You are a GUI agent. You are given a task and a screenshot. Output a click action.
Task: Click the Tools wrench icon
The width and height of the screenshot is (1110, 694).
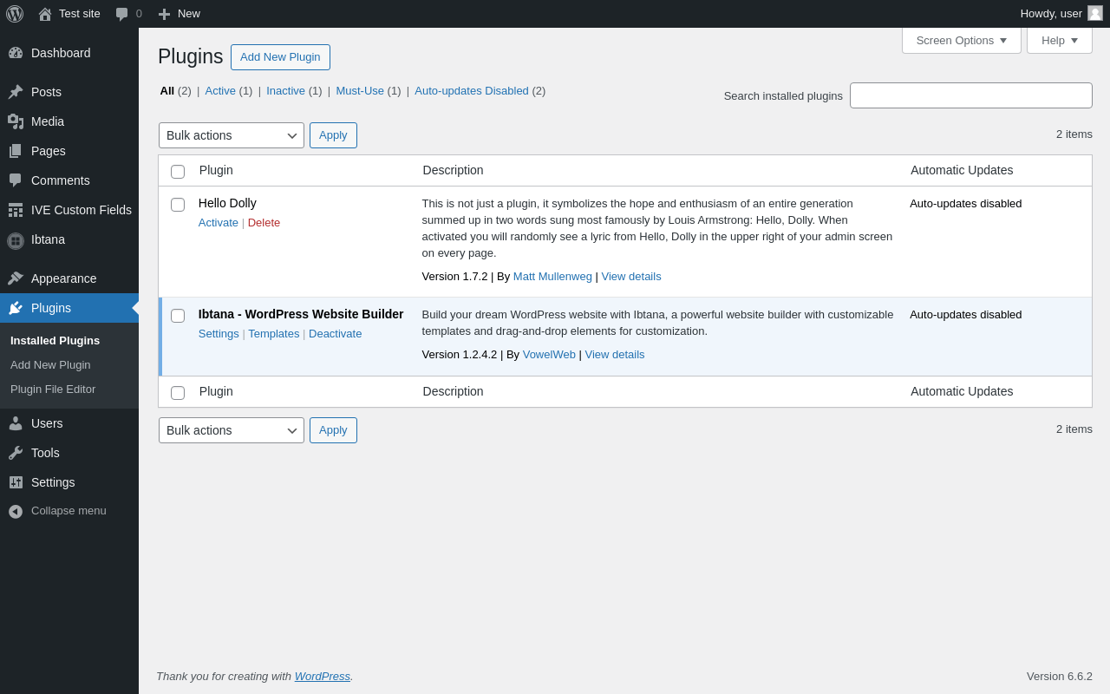(x=16, y=453)
